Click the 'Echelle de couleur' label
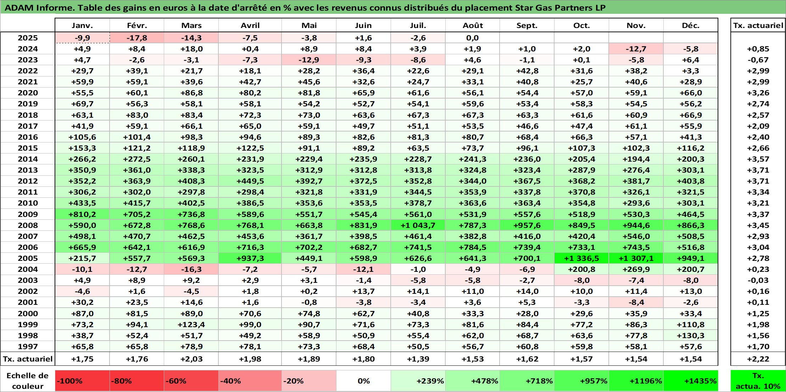Viewport: 786px width, 392px height. tap(28, 381)
